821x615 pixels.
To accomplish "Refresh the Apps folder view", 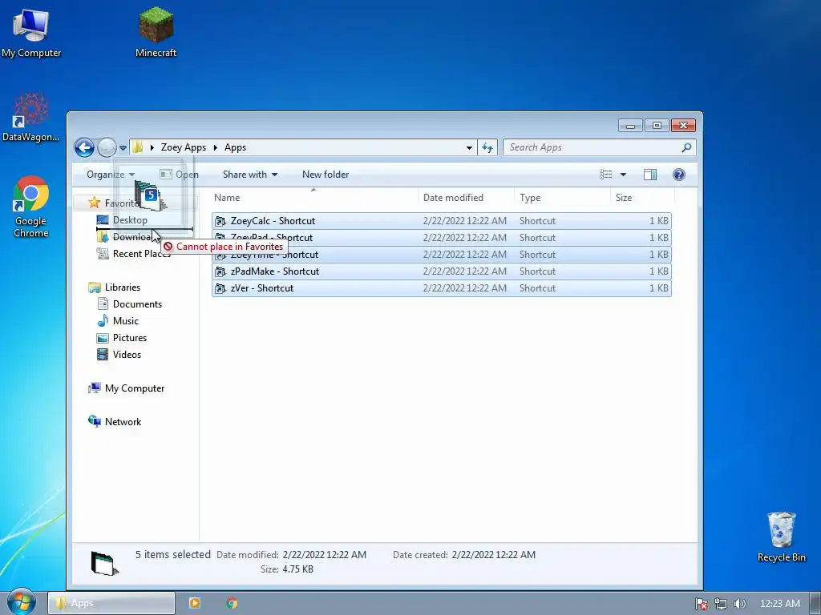I will (487, 148).
